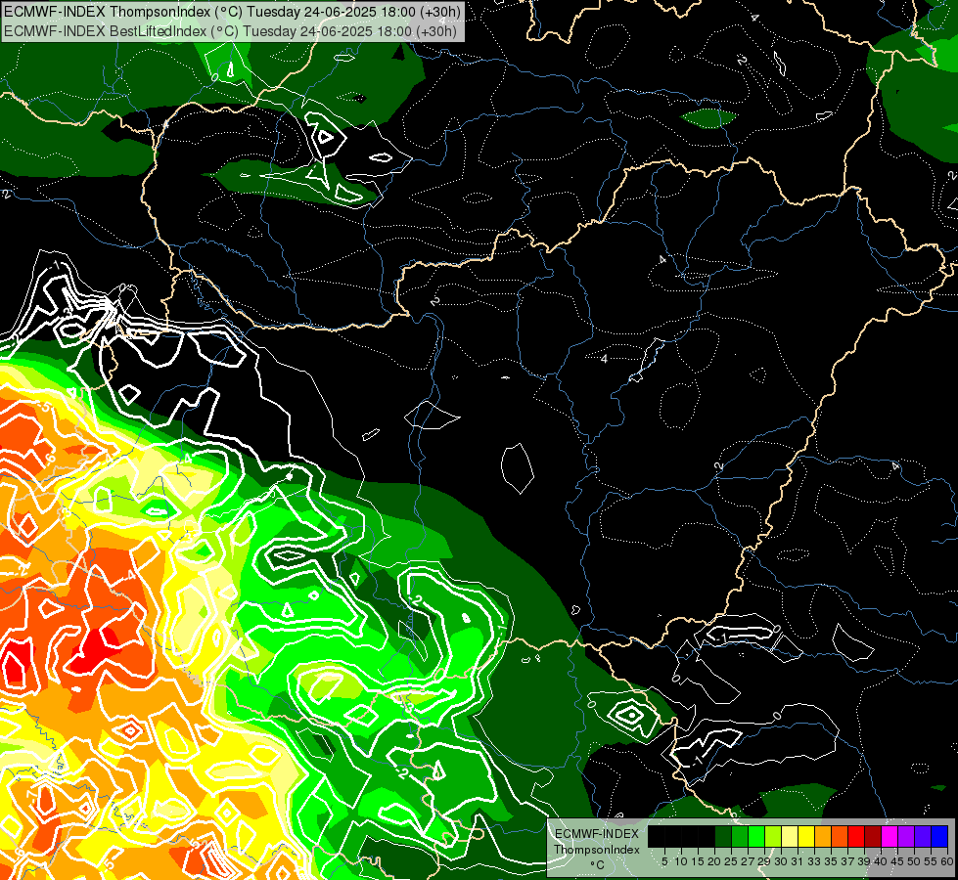Click the legend tick label 29
Viewport: 958px width, 880px height.
click(764, 861)
